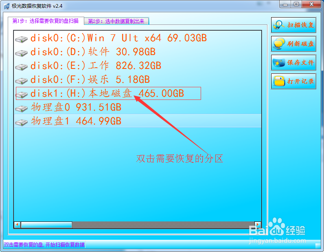This screenshot has width=324, height=252.
Task: Switch to 第1步 选择需要恢复的盘扫描 tab
Action: [x=46, y=21]
